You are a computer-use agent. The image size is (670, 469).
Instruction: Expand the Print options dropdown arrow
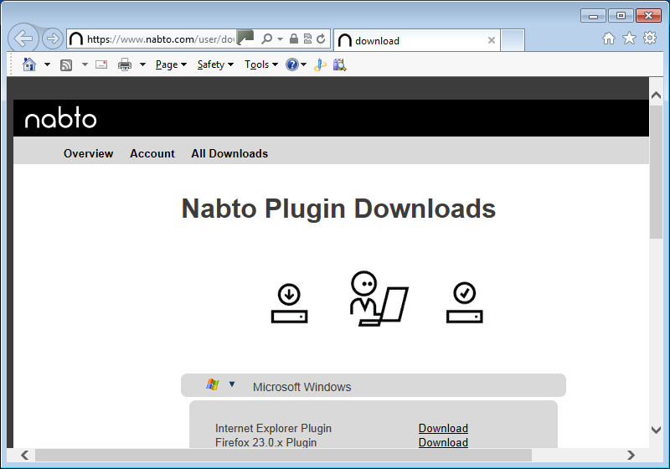point(142,64)
